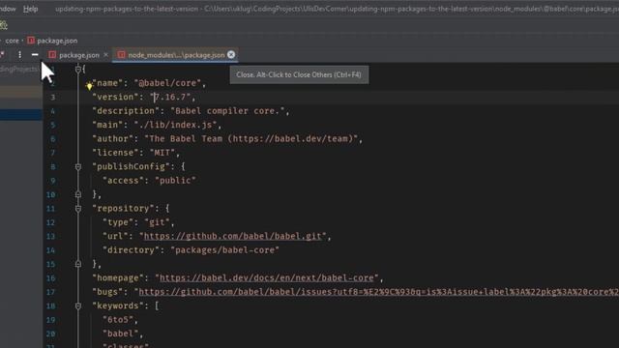Switch to the package.json editor tab

pos(78,55)
